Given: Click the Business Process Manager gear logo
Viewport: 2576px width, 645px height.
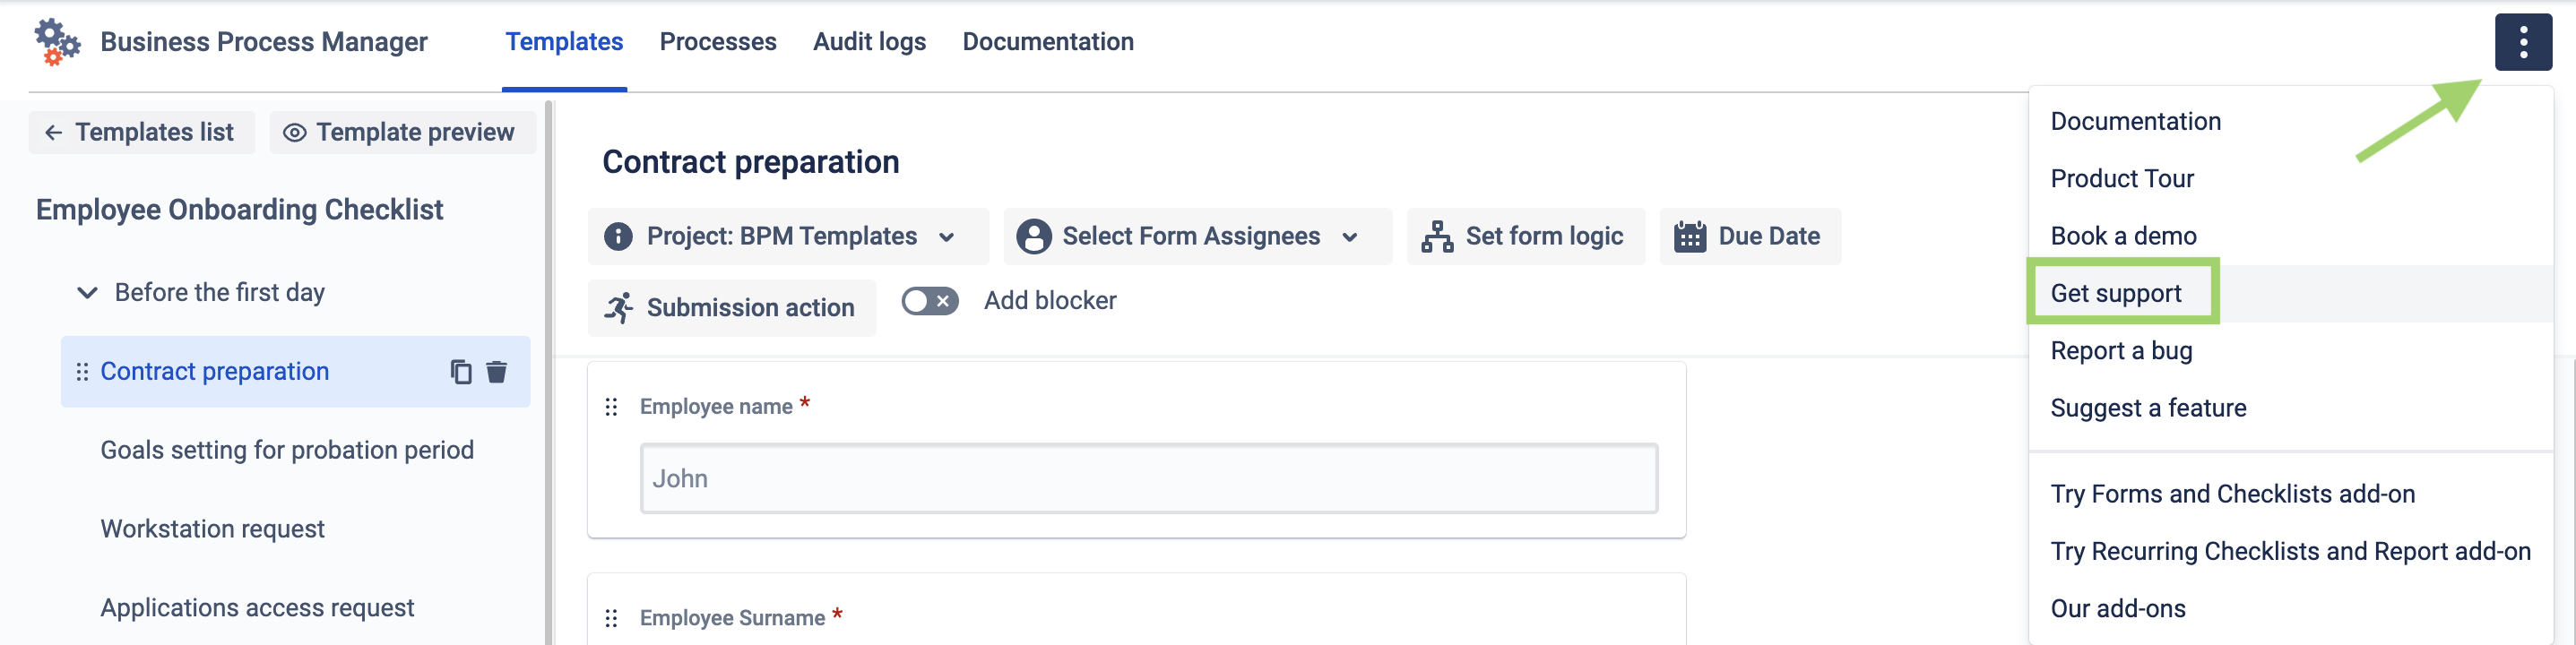Looking at the screenshot, I should pyautogui.click(x=56, y=42).
